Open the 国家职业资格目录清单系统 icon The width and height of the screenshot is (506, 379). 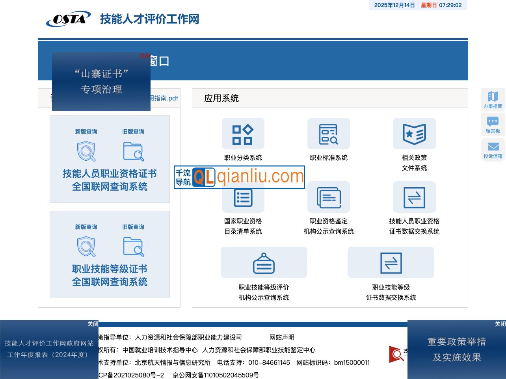(243, 197)
